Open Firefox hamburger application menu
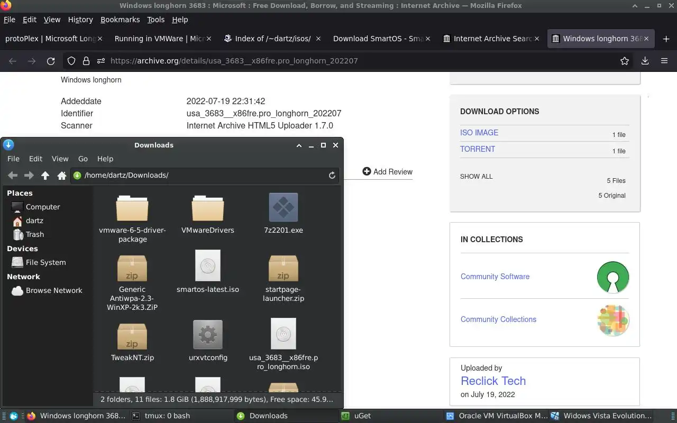 664,61
